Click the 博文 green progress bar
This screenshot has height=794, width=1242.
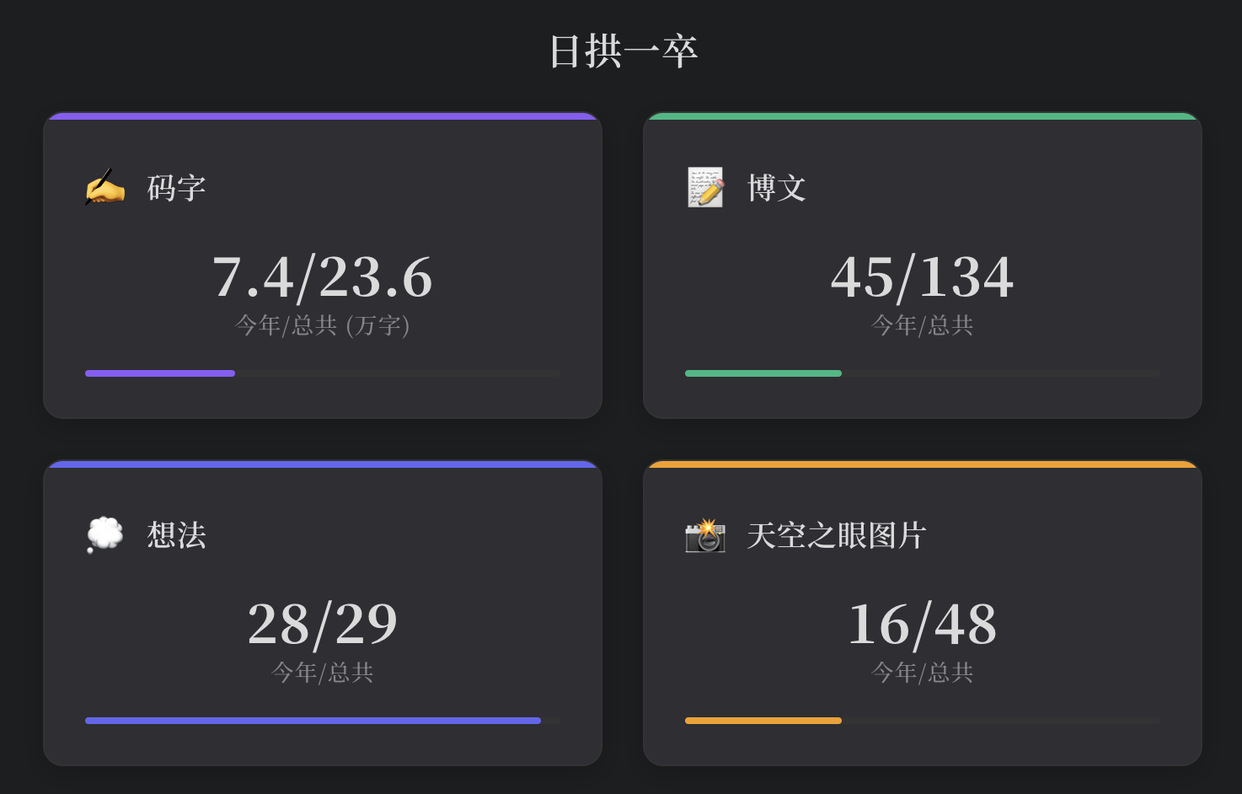[921, 373]
